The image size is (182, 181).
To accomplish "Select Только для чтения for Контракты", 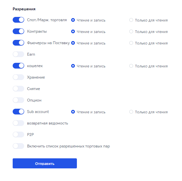I will (x=131, y=32).
